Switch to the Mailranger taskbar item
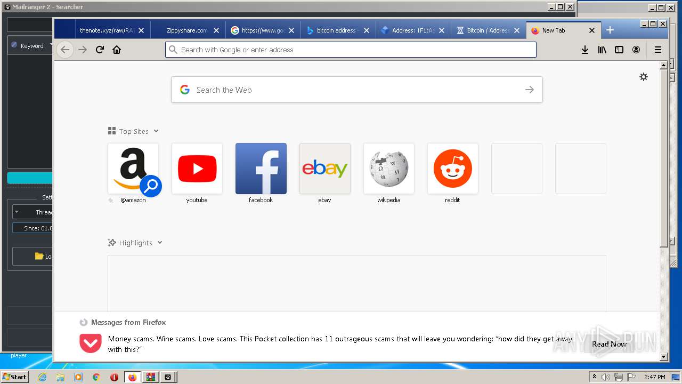Viewport: 682px width, 384px height. tap(168, 377)
